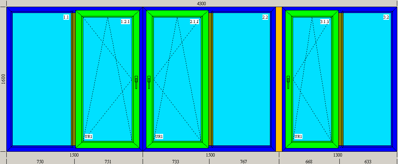Select the fixed glass pane labeled 2.2
The image size is (398, 164).
point(242,79)
